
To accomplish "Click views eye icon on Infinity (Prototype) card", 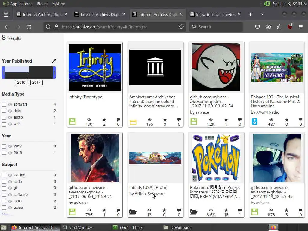I will (89, 120).
